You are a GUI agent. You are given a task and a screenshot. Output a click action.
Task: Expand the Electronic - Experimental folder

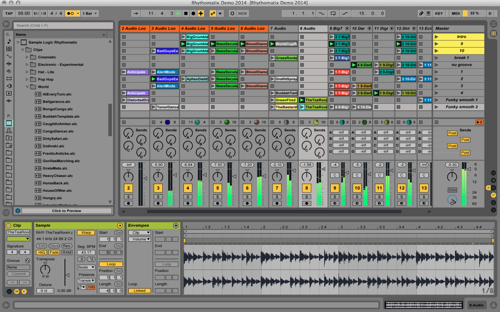27,65
